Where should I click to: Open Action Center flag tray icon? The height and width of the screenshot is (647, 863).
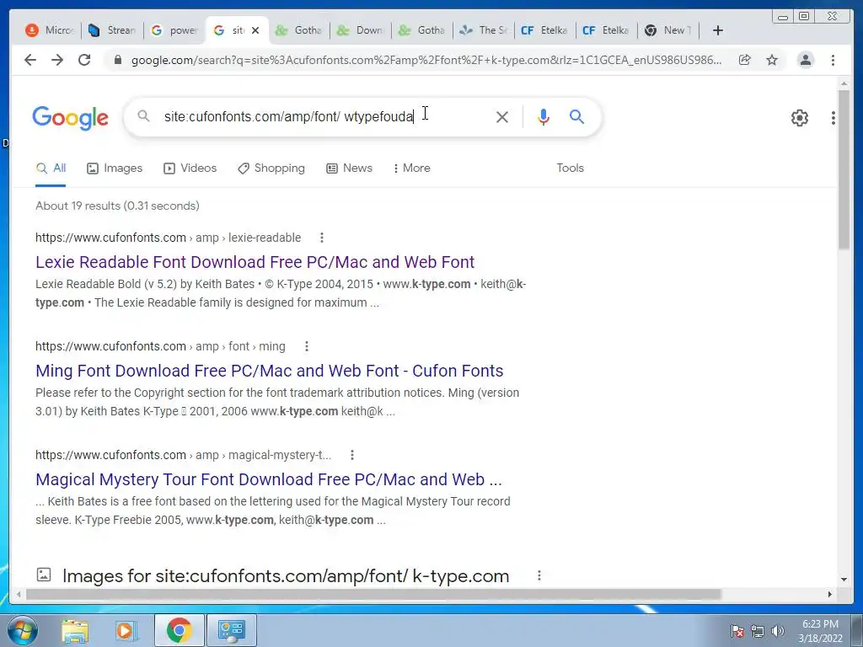click(x=737, y=631)
